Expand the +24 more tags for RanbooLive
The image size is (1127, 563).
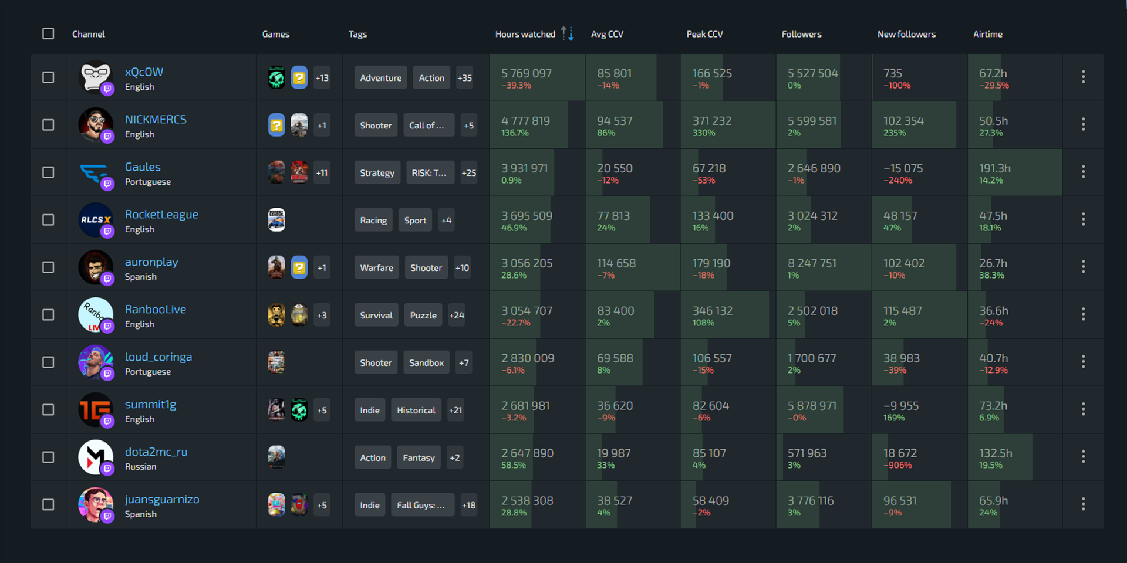point(456,315)
